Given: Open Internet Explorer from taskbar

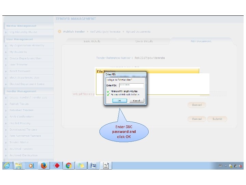Looking at the screenshot, I should (7, 166).
